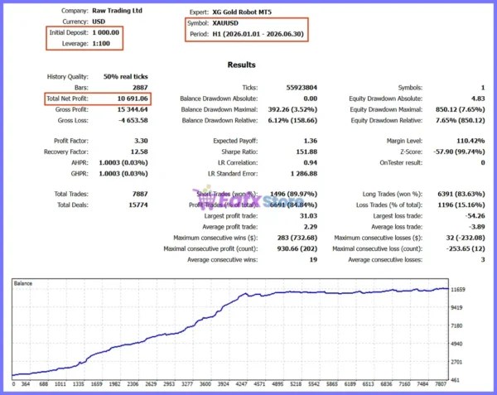This screenshot has width=497, height=395.
Task: Click the Total Trades value 7887
Action: click(140, 194)
